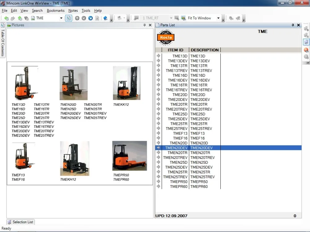Toggle the Parts List panel auto-hide pin
Viewport: 310px width, 232px height.
coord(293,25)
